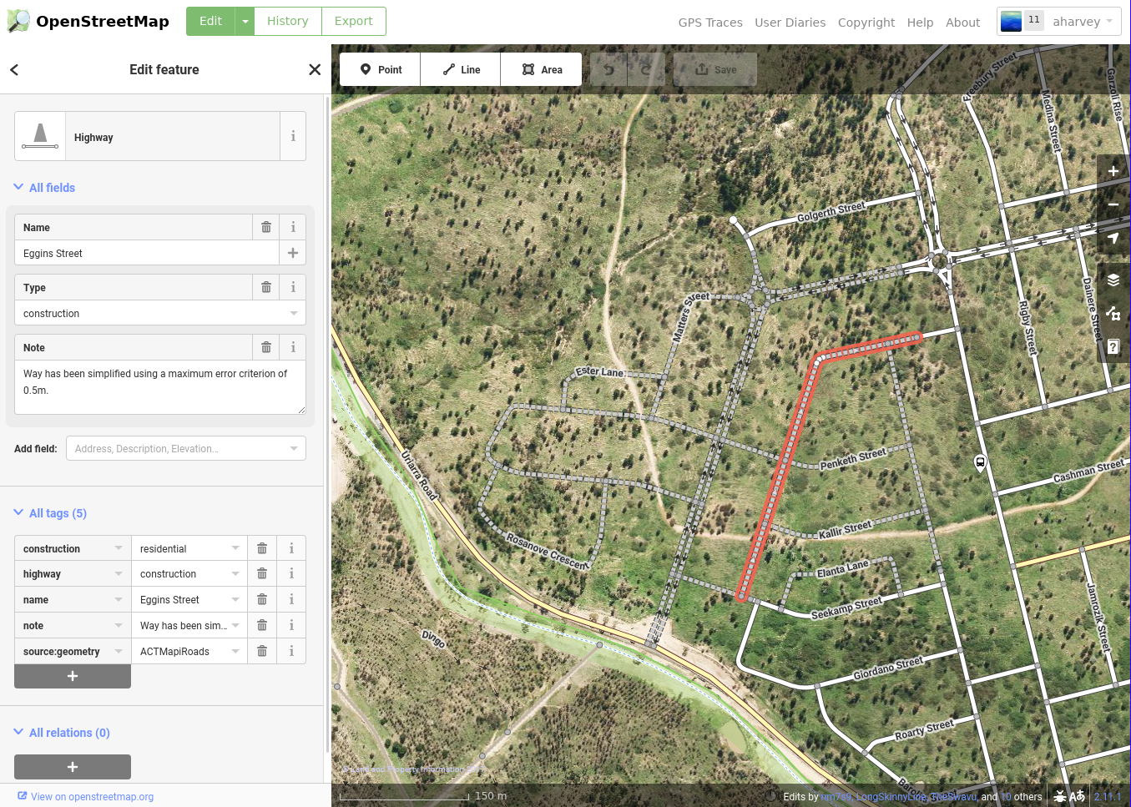Open the Type construction dropdown
This screenshot has width=1131, height=807.
coord(294,313)
